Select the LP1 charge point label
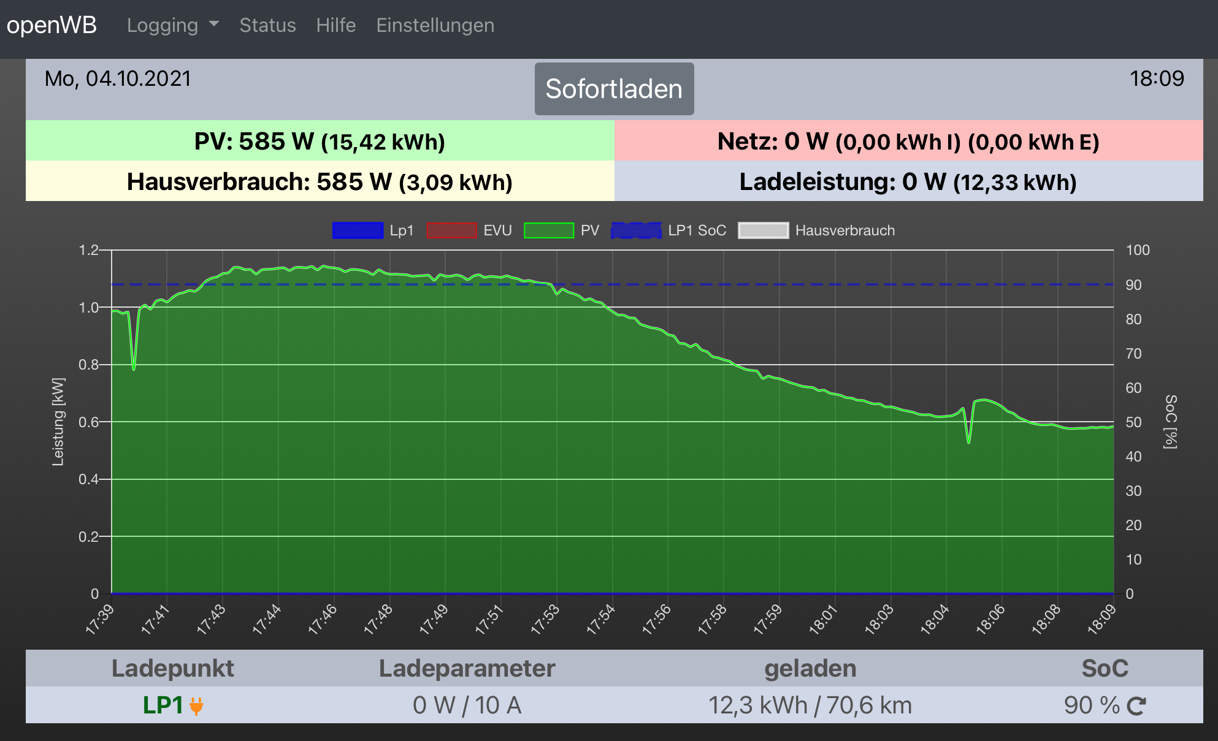This screenshot has height=741, width=1218. pos(163,705)
